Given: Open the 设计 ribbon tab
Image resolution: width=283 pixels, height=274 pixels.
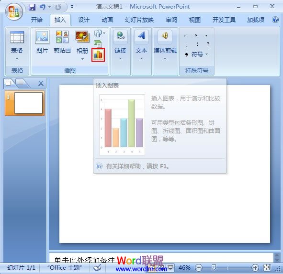Looking at the screenshot, I should click(x=84, y=20).
